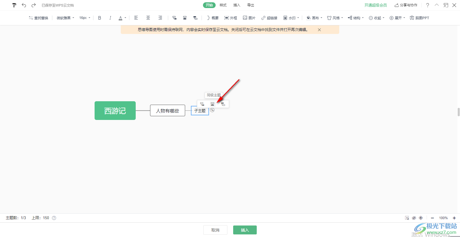Insert subtopic from the top toolbar
This screenshot has height=237, width=460.
[174, 18]
